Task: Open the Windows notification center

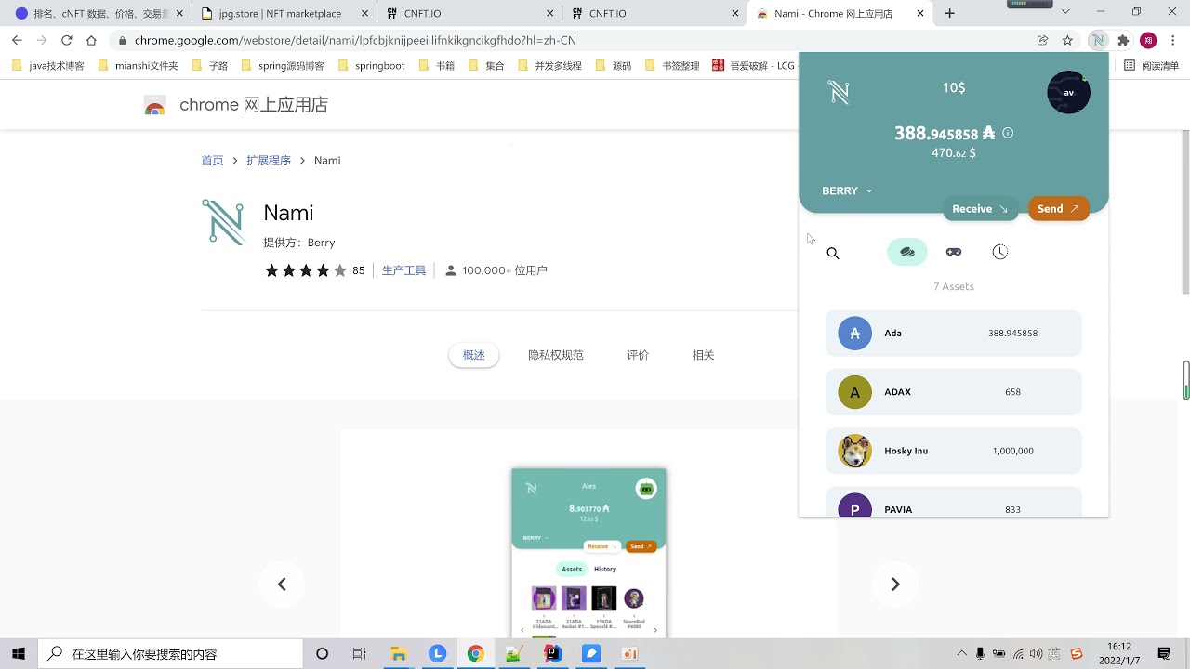Action: click(x=1165, y=653)
